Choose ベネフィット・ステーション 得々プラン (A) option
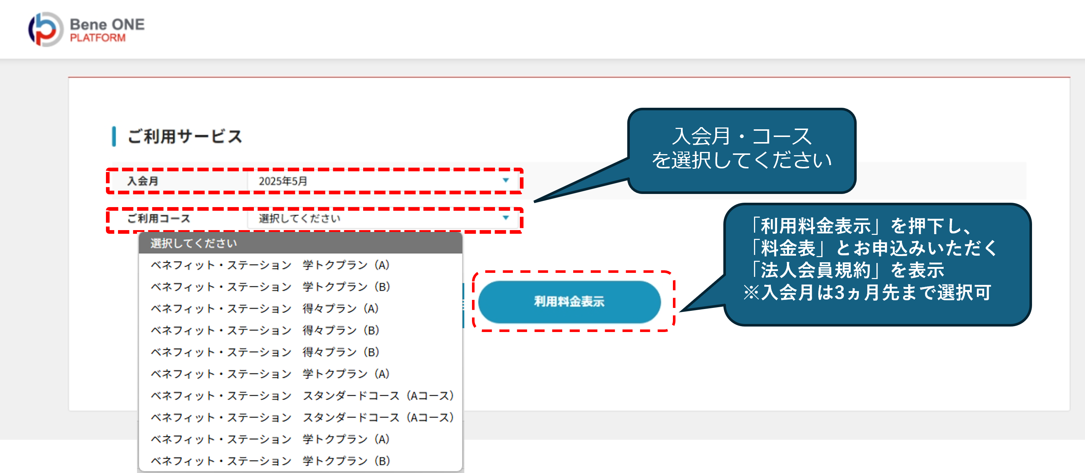The height and width of the screenshot is (473, 1085). pos(300,308)
